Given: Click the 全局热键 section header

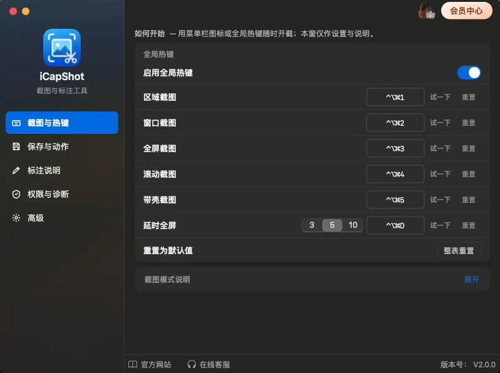Looking at the screenshot, I should [x=158, y=54].
